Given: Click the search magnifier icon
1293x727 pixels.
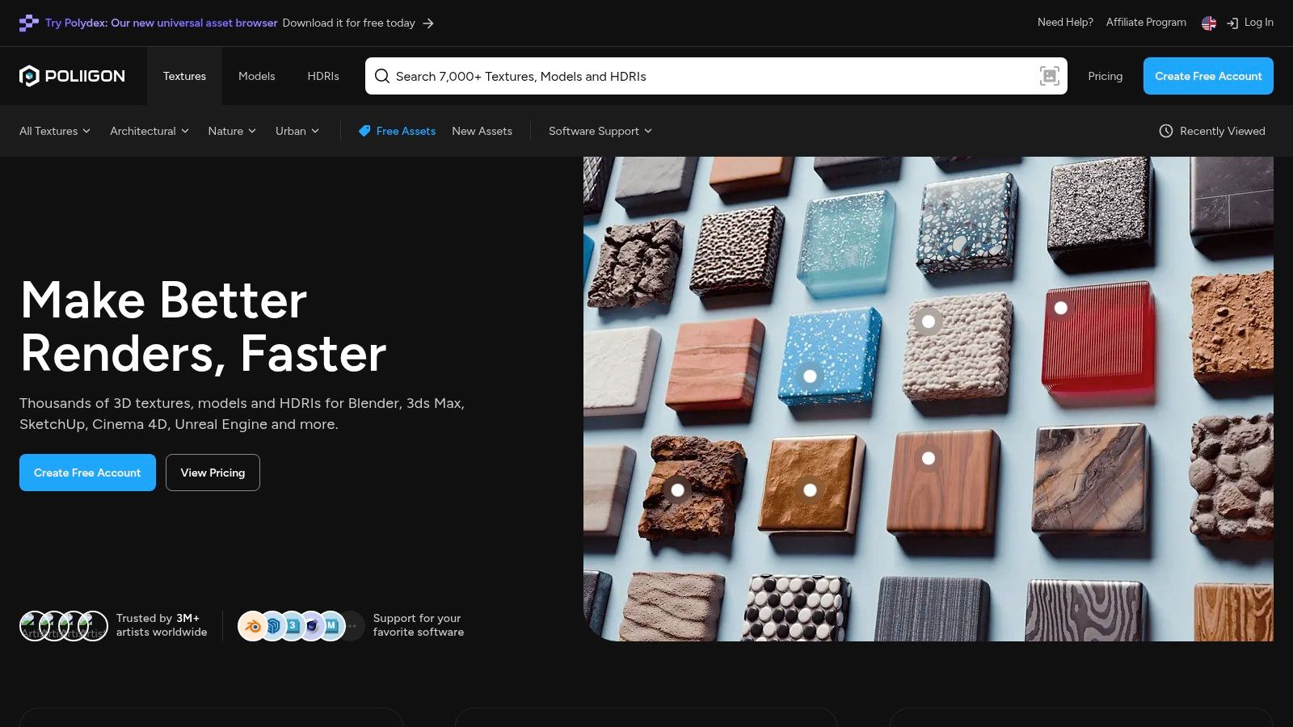Looking at the screenshot, I should [x=382, y=76].
